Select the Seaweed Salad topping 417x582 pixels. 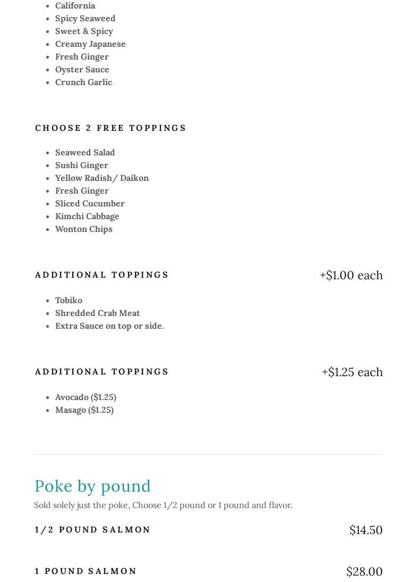coord(85,152)
